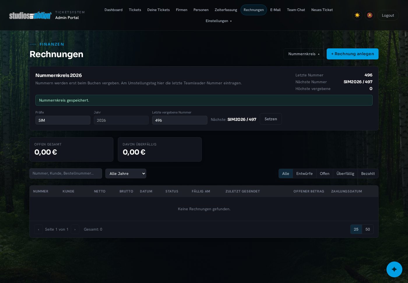The width and height of the screenshot is (408, 283).
Task: Open the Tickets nav item
Action: point(135,10)
